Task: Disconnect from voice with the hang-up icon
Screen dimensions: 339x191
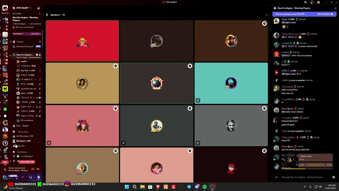Action: [38, 169]
